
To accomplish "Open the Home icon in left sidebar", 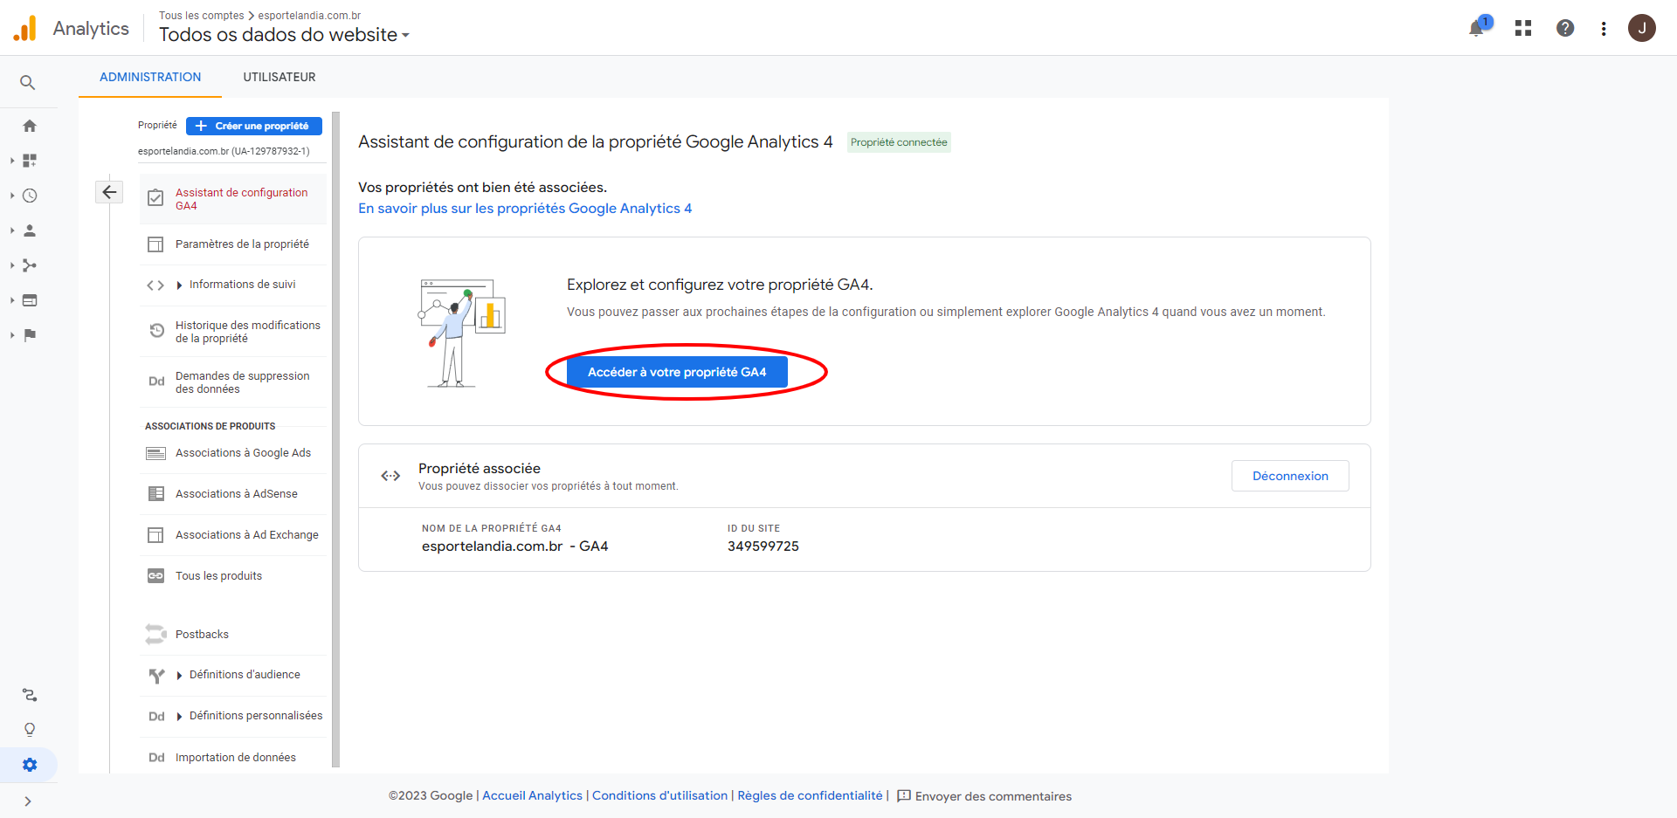I will [x=30, y=126].
